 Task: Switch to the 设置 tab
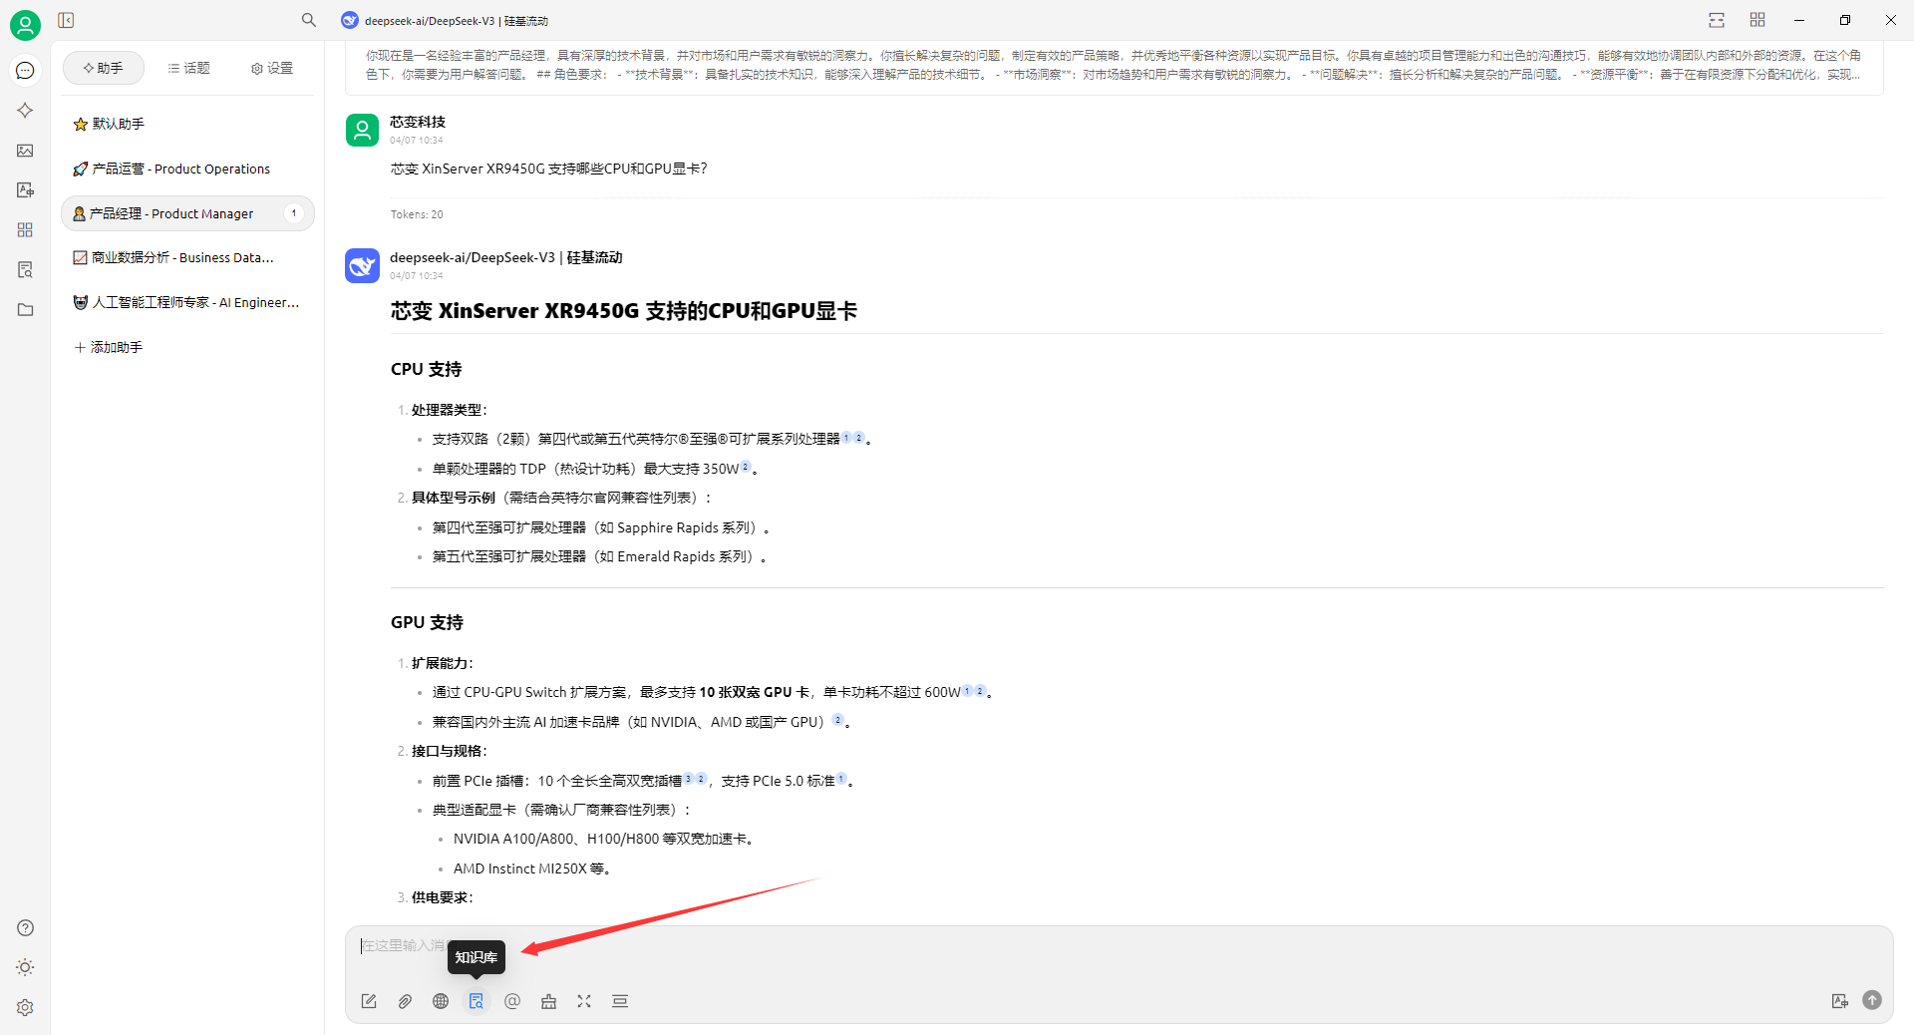pos(272,68)
